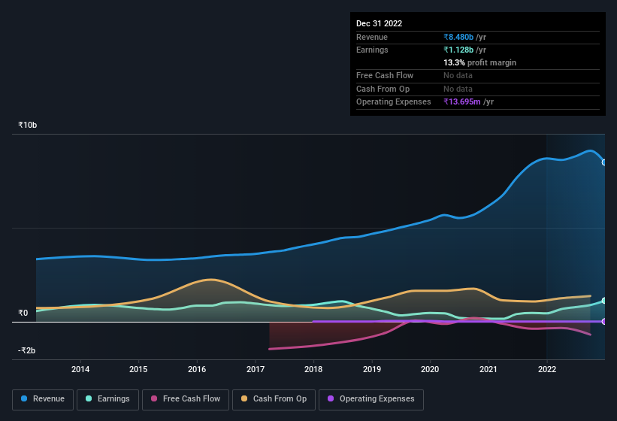Viewport: 617px width, 421px height.
Task: Click the 2021 x-axis label
Action: [x=488, y=369]
